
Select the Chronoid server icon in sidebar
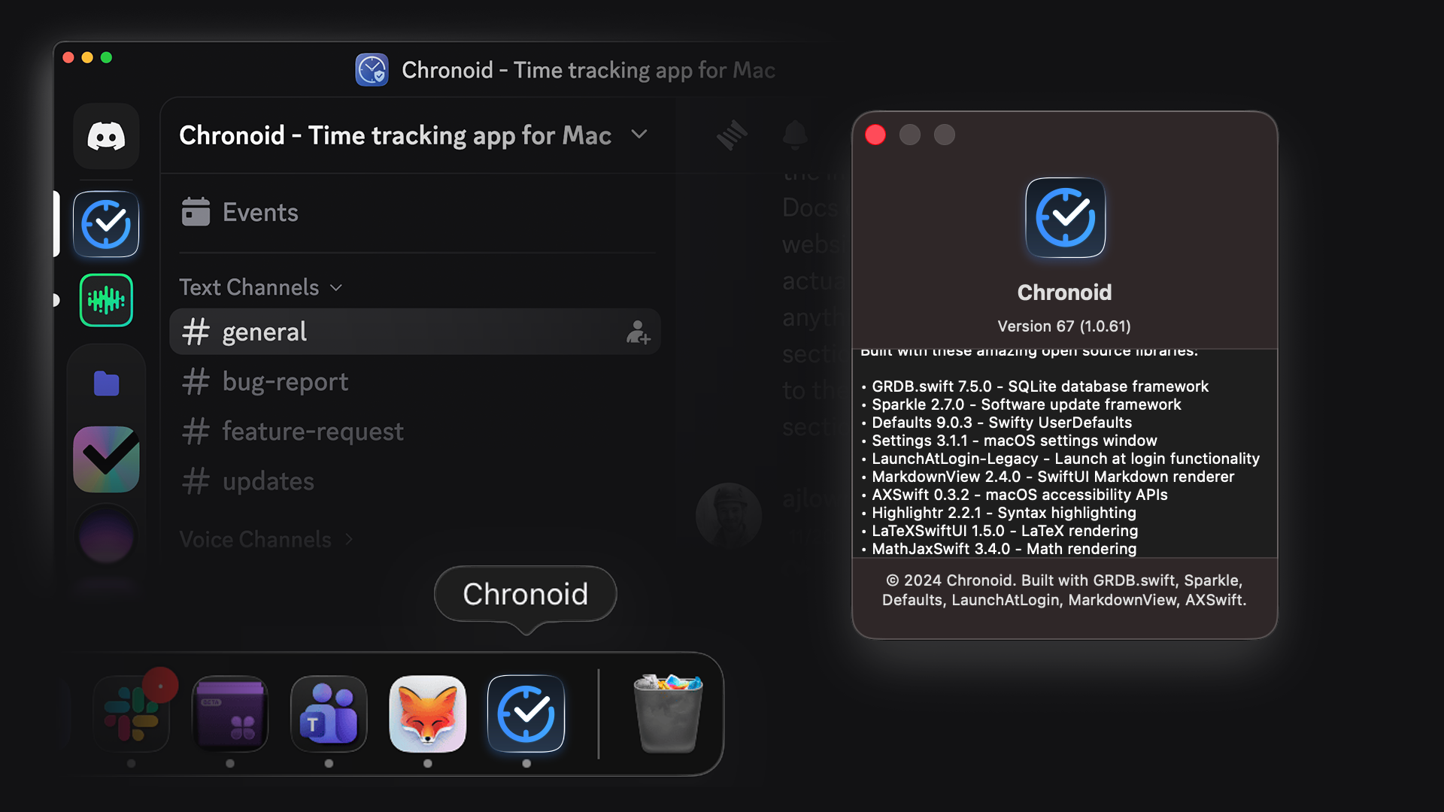[106, 224]
